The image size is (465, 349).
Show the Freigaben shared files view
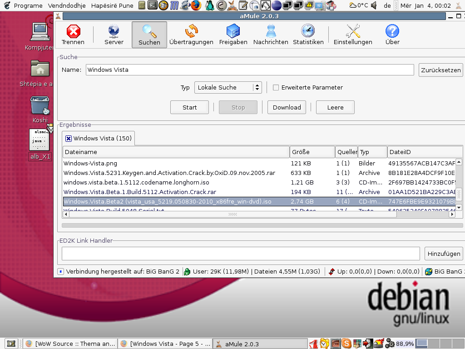233,35
